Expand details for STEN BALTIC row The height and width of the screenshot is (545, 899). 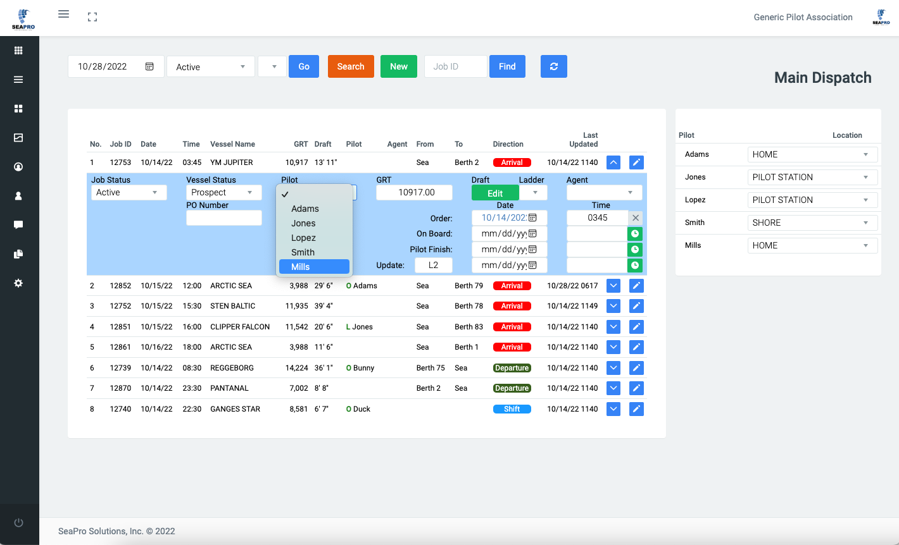(x=613, y=306)
